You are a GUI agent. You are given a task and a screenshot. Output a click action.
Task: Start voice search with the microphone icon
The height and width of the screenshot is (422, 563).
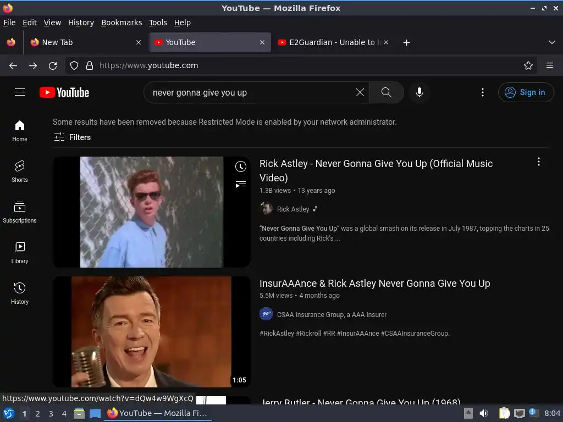coord(419,92)
